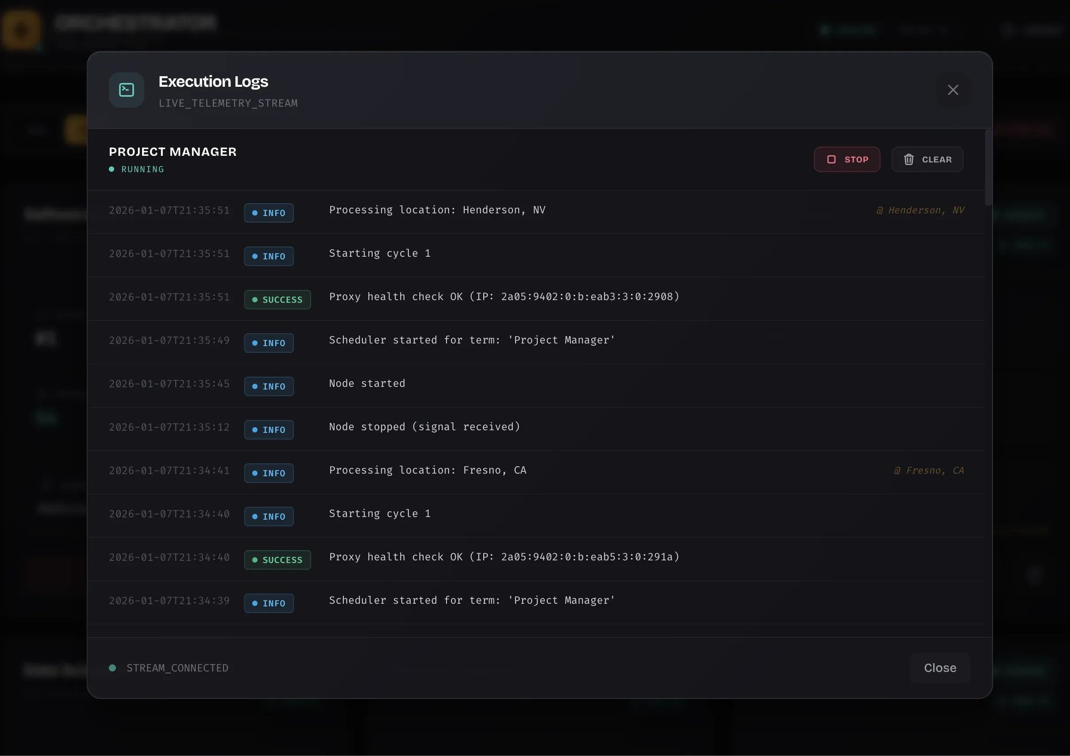Click the SUCCESS badge at timestamp 21:34:40
The width and height of the screenshot is (1070, 756).
click(x=277, y=559)
